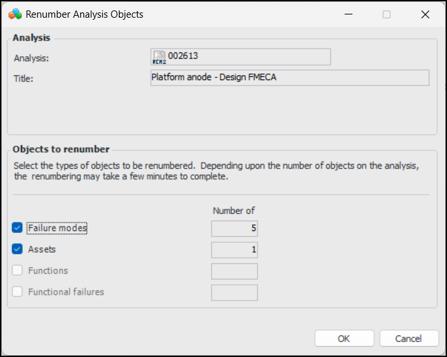Uncheck the Failure modes checkbox
Image resolution: width=447 pixels, height=357 pixels.
coord(18,228)
